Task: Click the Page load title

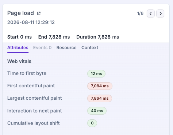Action: [20, 13]
